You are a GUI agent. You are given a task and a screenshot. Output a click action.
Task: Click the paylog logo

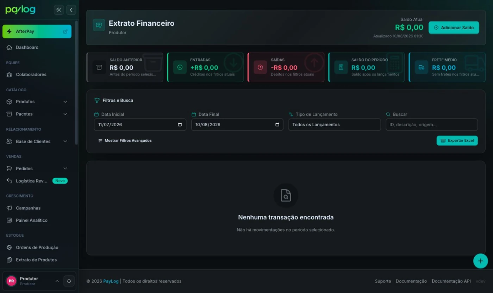20,10
